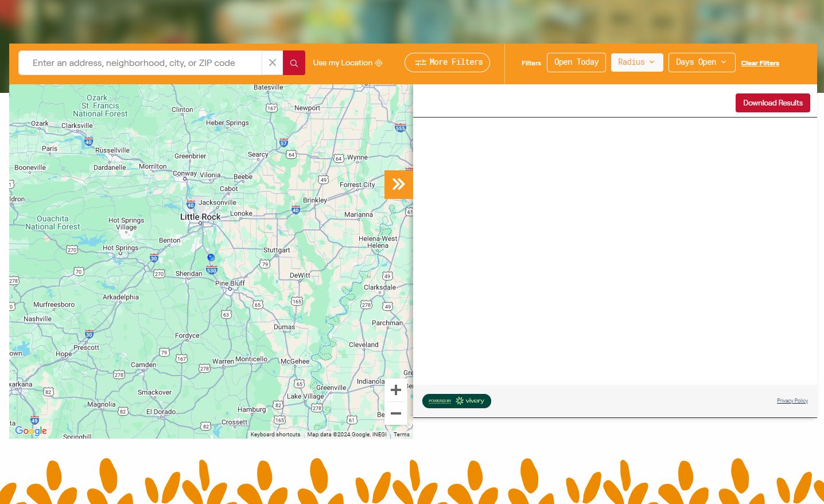Open the map Terms link

click(x=402, y=435)
